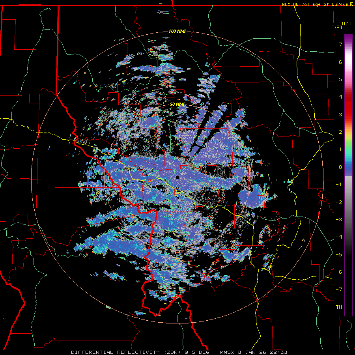Click the 8 JAN 26 date text

pos(251,352)
